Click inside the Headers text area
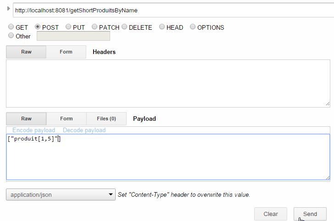334x221 pixels. pyautogui.click(x=167, y=83)
